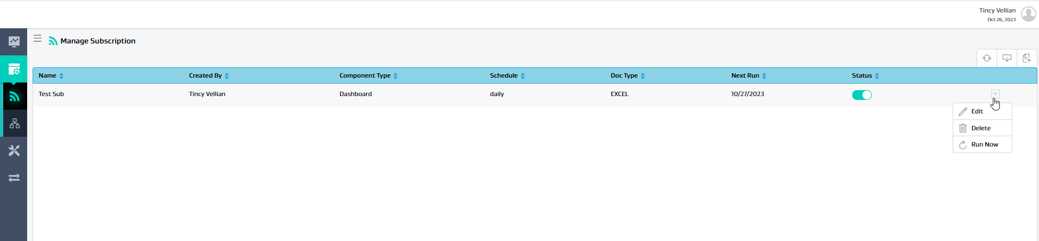Sort by Created By column arrows
Viewport: 1039px width, 241px height.
point(226,76)
